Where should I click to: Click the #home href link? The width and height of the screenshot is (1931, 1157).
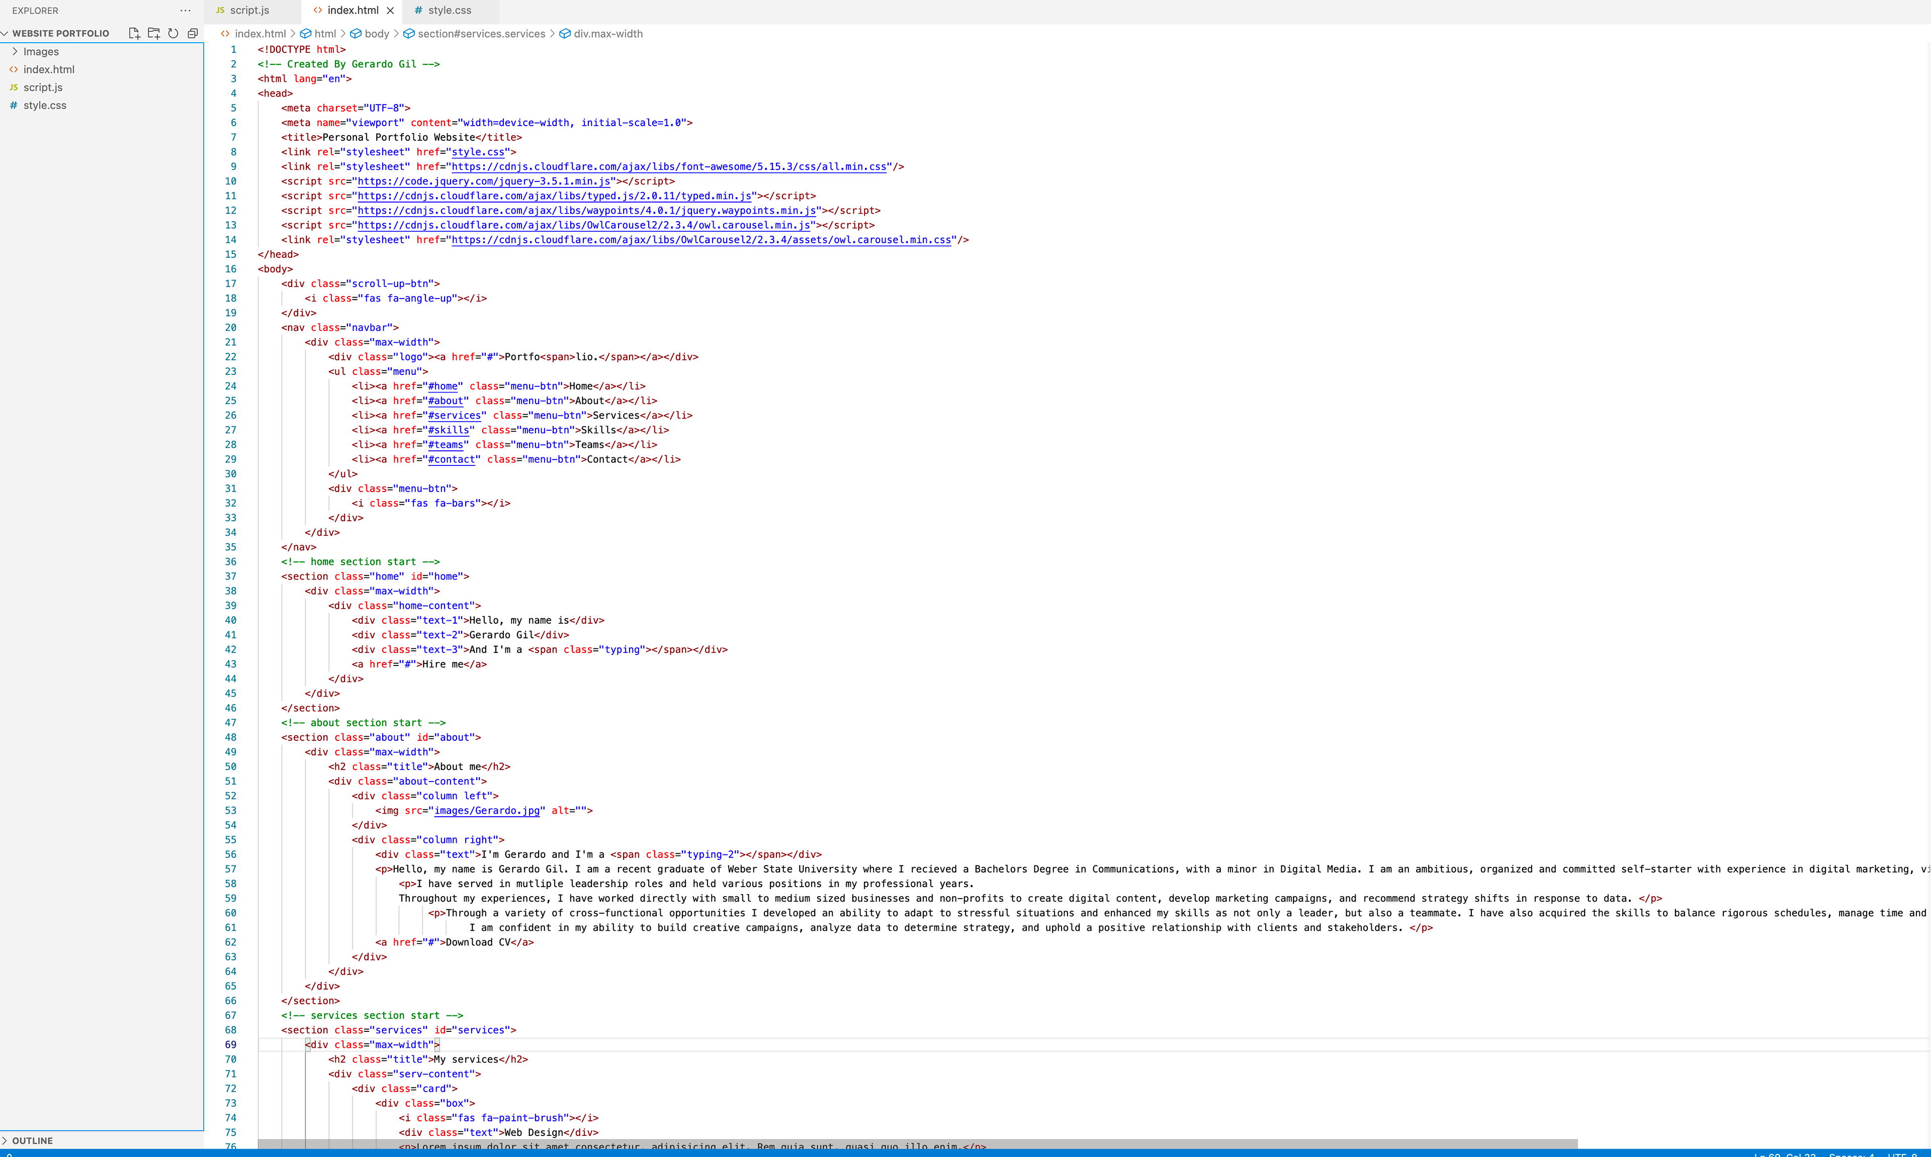[x=443, y=386]
